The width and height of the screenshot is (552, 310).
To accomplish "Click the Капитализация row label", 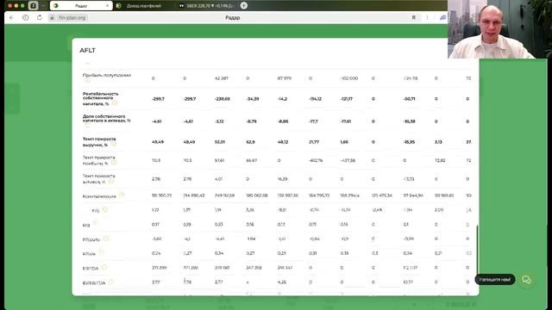I will [x=99, y=196].
